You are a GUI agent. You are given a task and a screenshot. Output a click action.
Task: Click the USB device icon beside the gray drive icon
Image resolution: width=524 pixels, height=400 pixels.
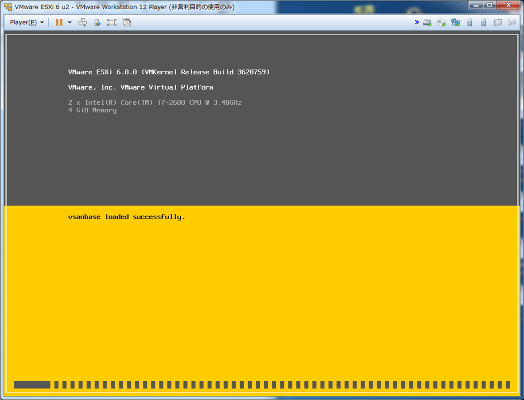(x=483, y=23)
